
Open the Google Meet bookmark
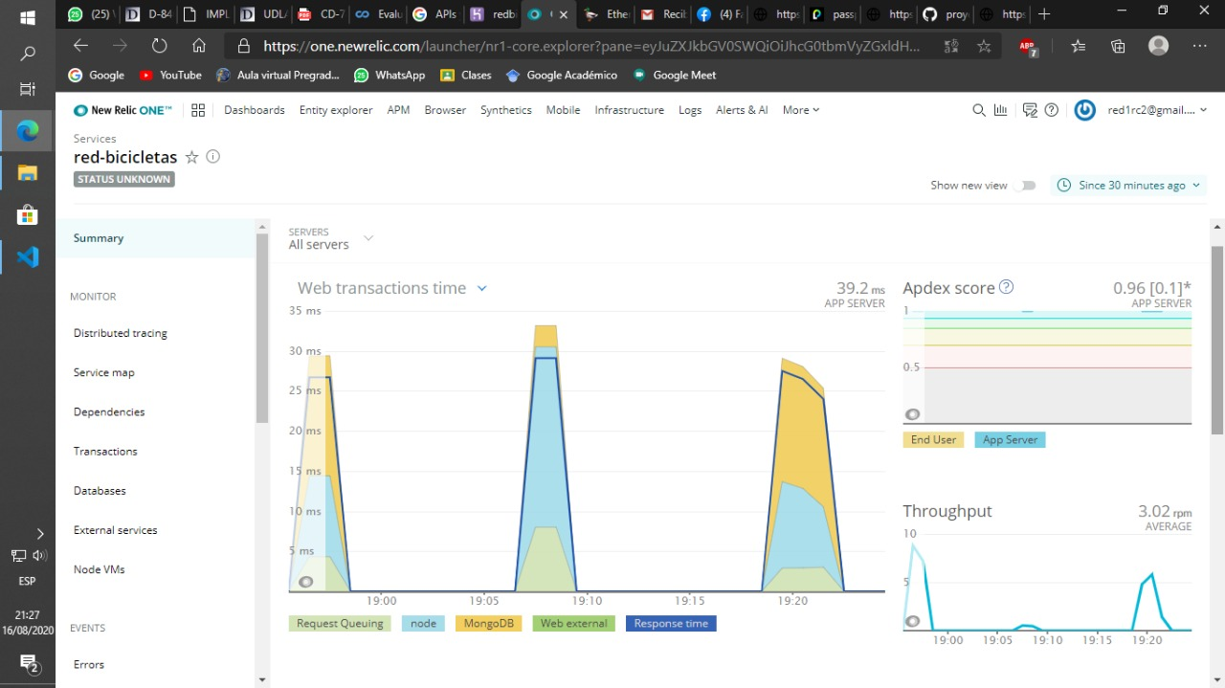coord(675,75)
